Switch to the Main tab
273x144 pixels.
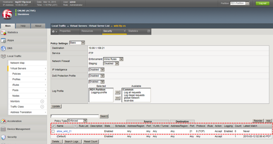8,26
